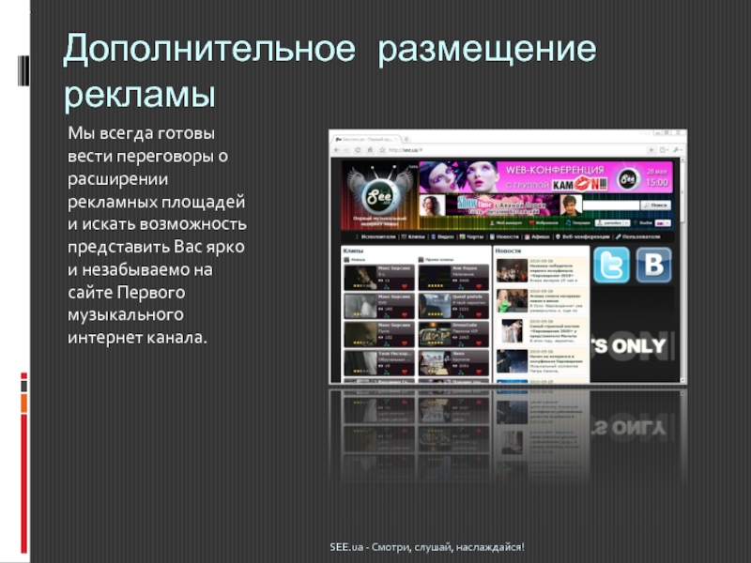
Task: Click the 'S ONLY' side advertisement banner
Action: pyautogui.click(x=632, y=334)
